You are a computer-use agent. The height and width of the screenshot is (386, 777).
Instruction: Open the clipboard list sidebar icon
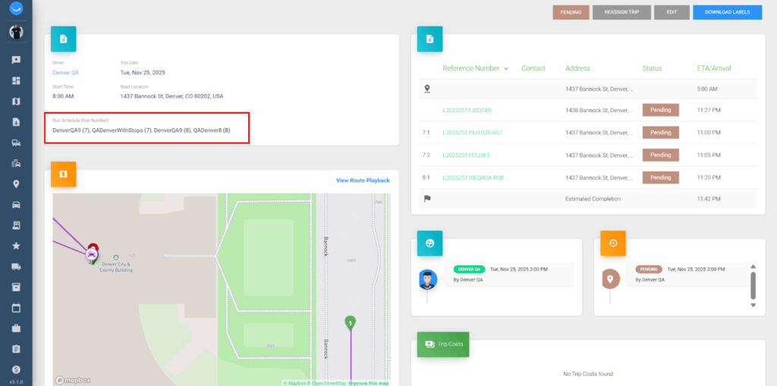click(16, 349)
